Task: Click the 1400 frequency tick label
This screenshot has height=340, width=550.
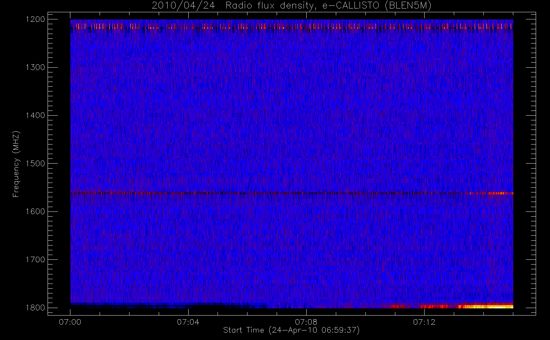Action: coord(35,115)
